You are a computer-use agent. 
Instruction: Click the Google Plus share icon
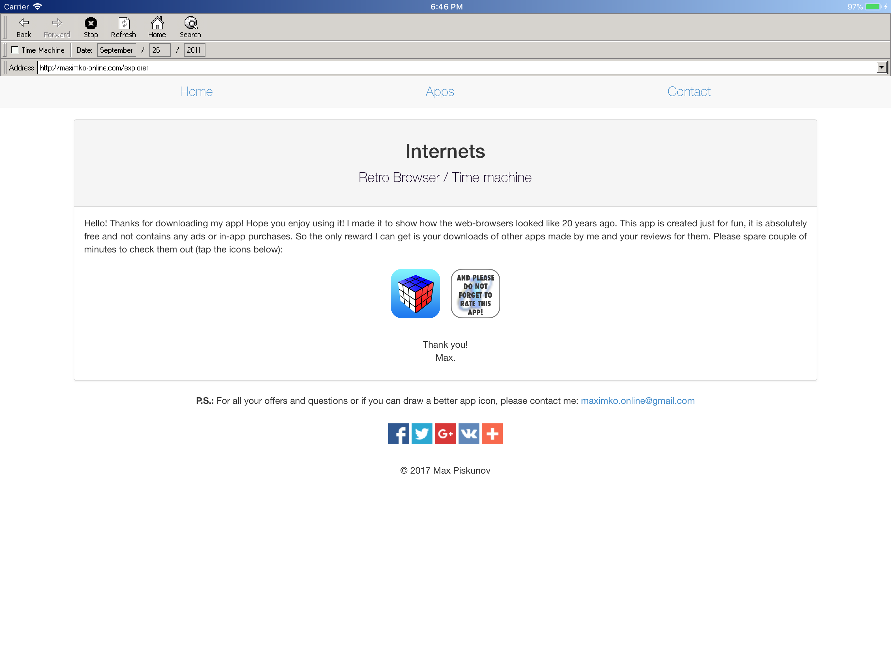[445, 433]
